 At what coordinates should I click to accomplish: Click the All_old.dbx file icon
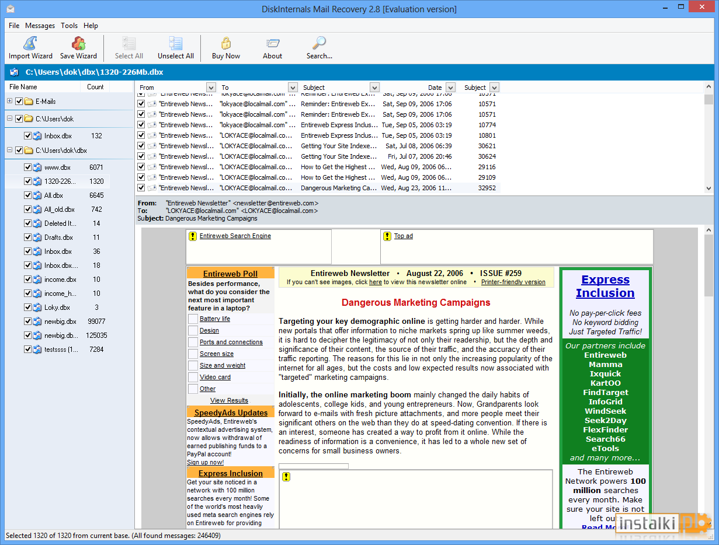(37, 209)
